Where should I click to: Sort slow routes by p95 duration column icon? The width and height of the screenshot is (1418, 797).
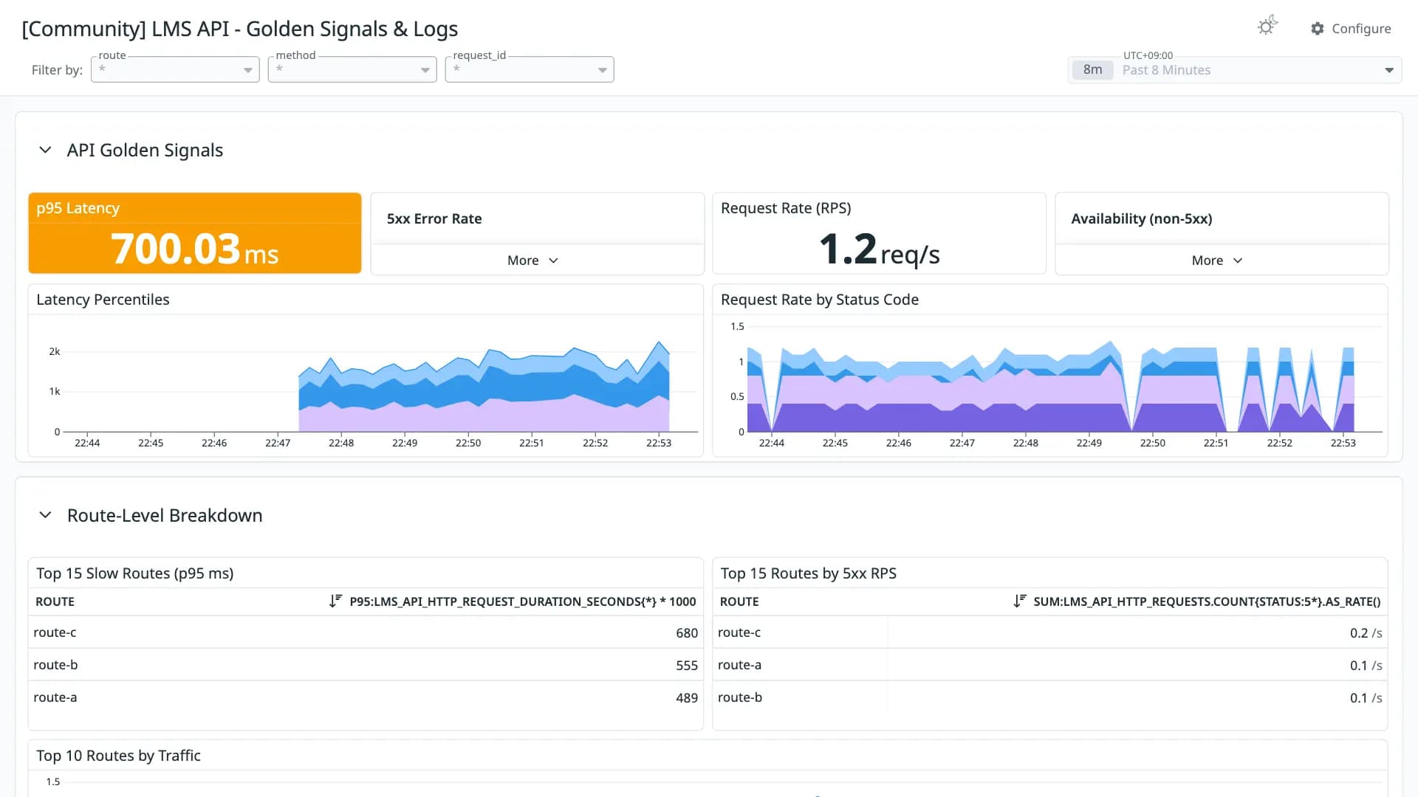click(335, 601)
